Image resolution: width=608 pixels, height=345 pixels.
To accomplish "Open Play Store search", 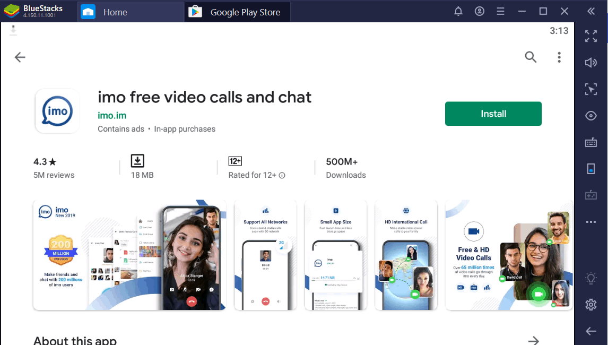I will (531, 57).
